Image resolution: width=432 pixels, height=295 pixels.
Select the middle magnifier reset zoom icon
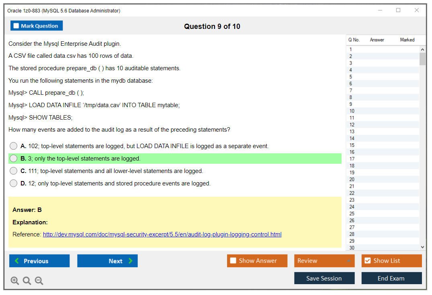27,281
